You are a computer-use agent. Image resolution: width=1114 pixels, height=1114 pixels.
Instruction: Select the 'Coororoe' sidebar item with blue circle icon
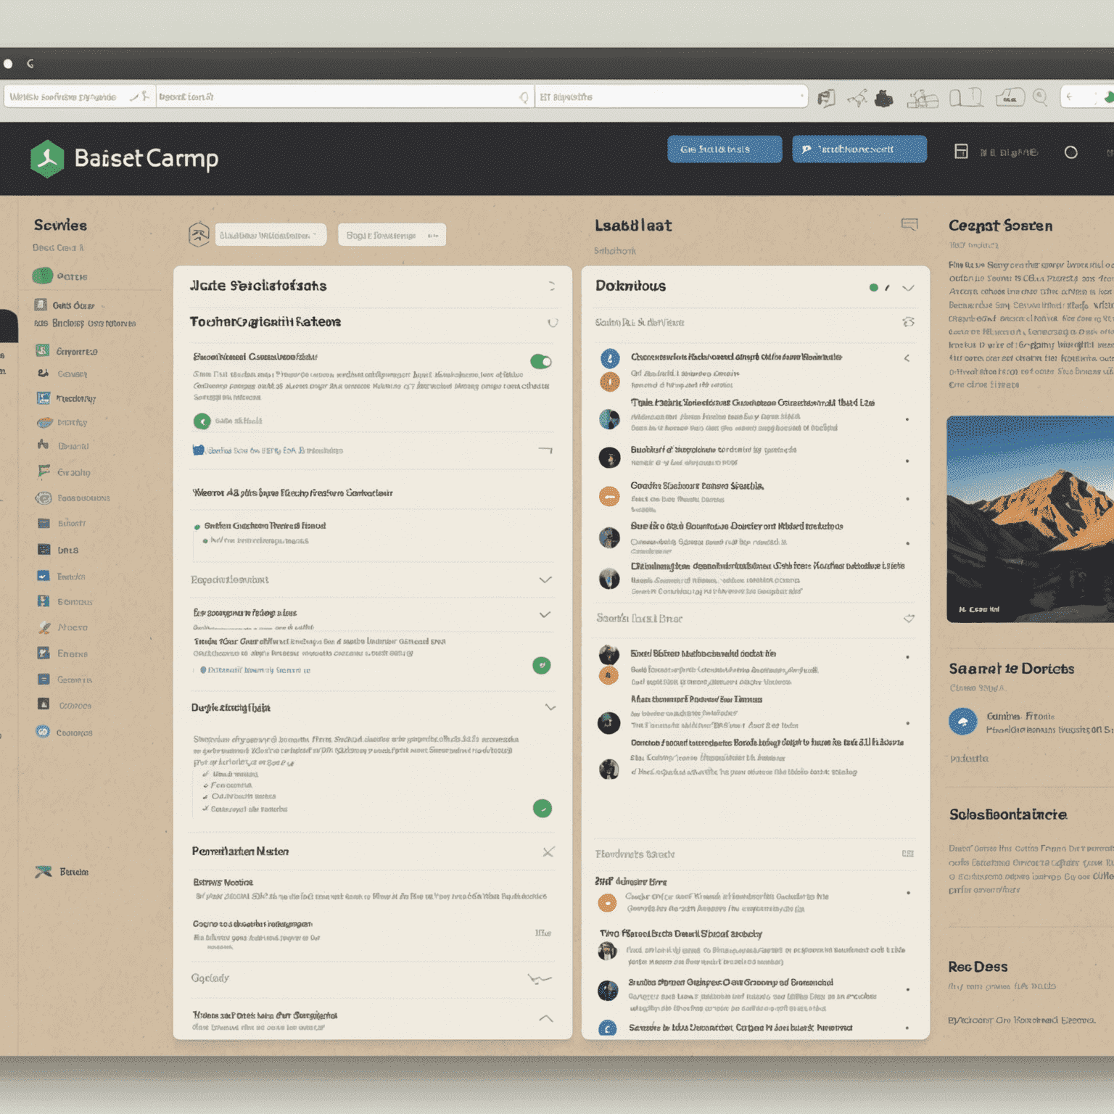pyautogui.click(x=65, y=733)
